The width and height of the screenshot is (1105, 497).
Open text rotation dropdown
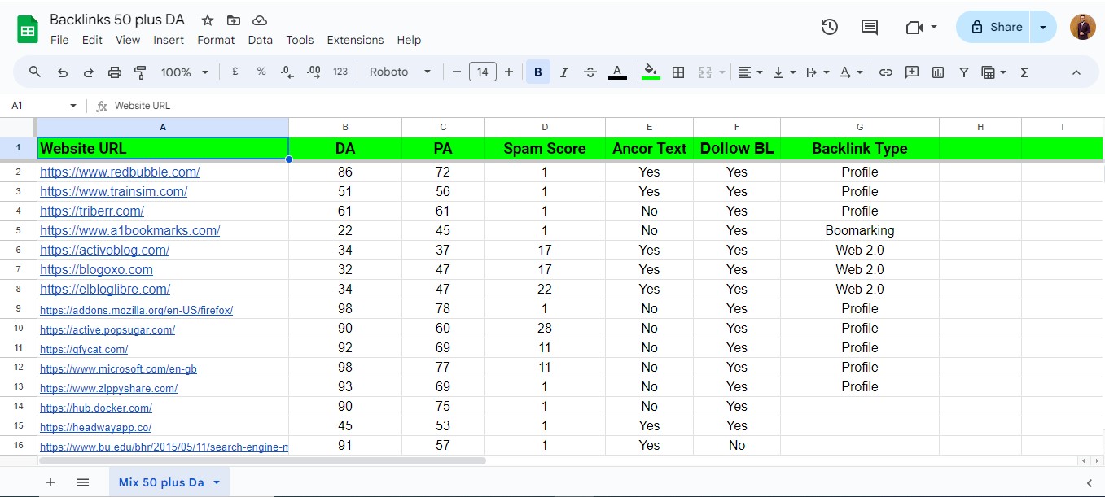(851, 72)
